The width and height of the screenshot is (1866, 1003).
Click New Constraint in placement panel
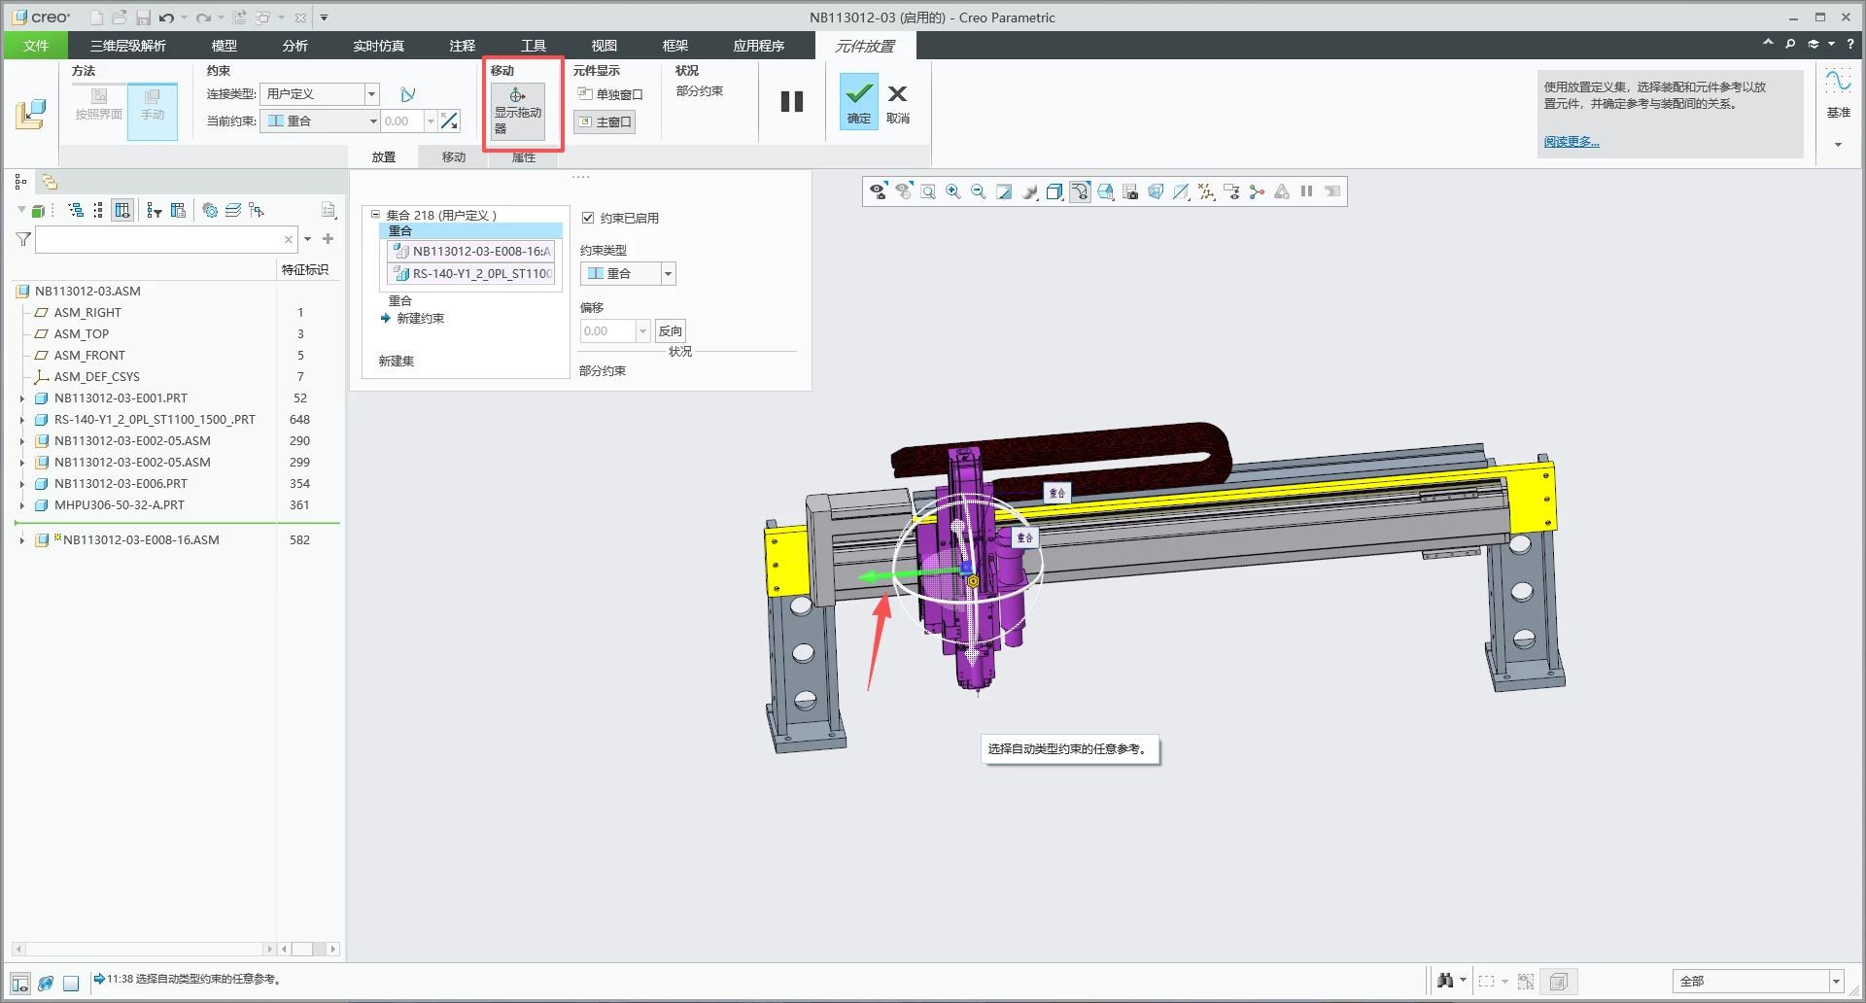click(x=420, y=319)
